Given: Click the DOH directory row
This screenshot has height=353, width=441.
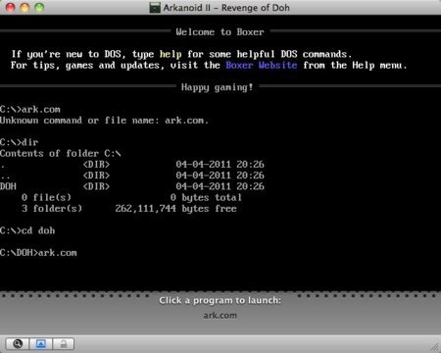Looking at the screenshot, I should click(x=132, y=186).
